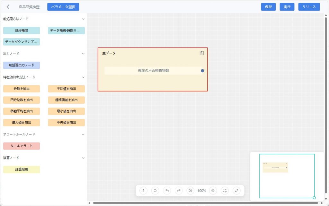Collapse the アラートルールノード section
329x206 pixels.
click(83, 134)
